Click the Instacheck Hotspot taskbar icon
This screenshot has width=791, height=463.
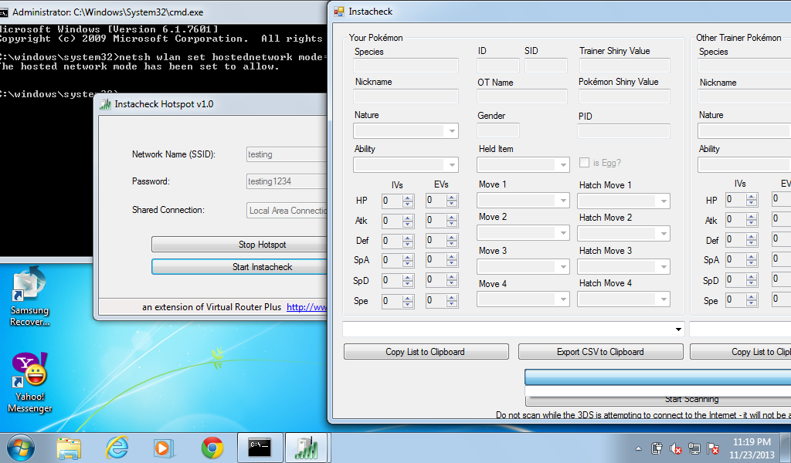pyautogui.click(x=307, y=448)
